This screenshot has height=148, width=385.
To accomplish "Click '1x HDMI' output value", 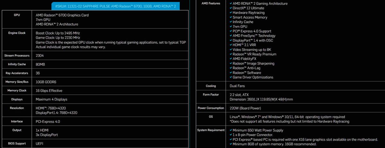I will click(42, 130).
